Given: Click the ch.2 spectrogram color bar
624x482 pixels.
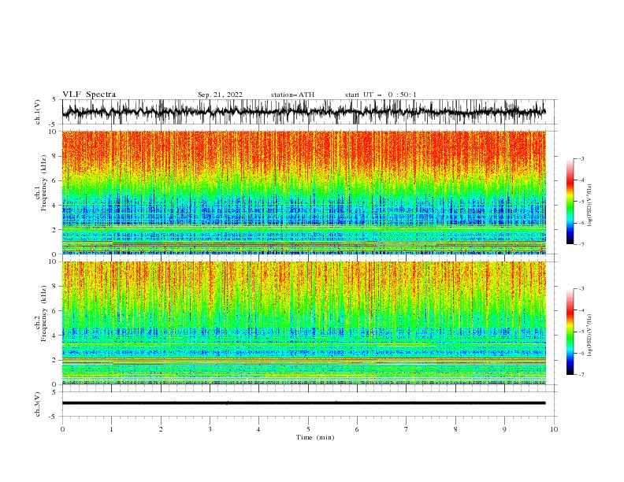Looking at the screenshot, I should click(x=570, y=332).
